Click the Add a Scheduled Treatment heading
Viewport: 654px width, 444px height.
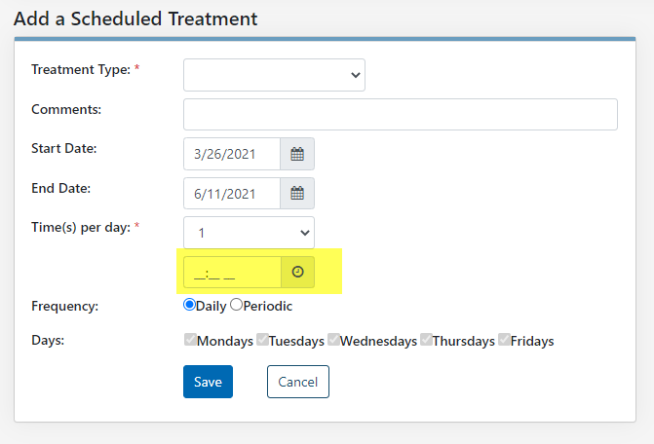click(135, 18)
